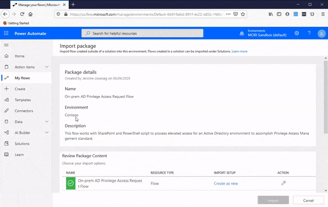Select Solutions in the navigation
The width and height of the screenshot is (328, 207).
click(22, 143)
